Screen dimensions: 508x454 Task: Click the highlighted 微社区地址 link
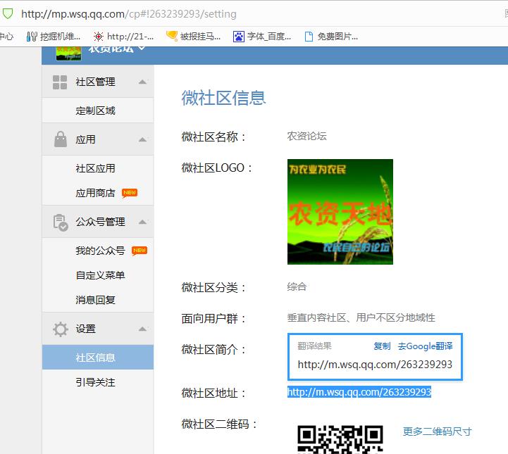359,392
